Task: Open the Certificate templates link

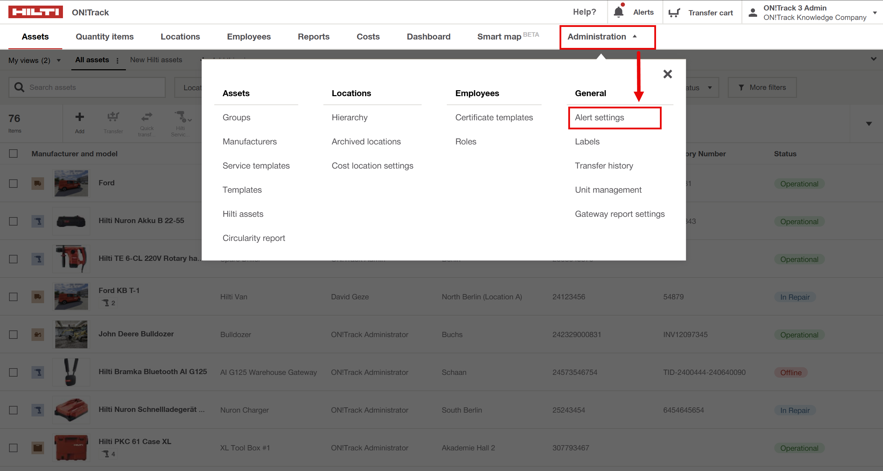Action: coord(494,117)
